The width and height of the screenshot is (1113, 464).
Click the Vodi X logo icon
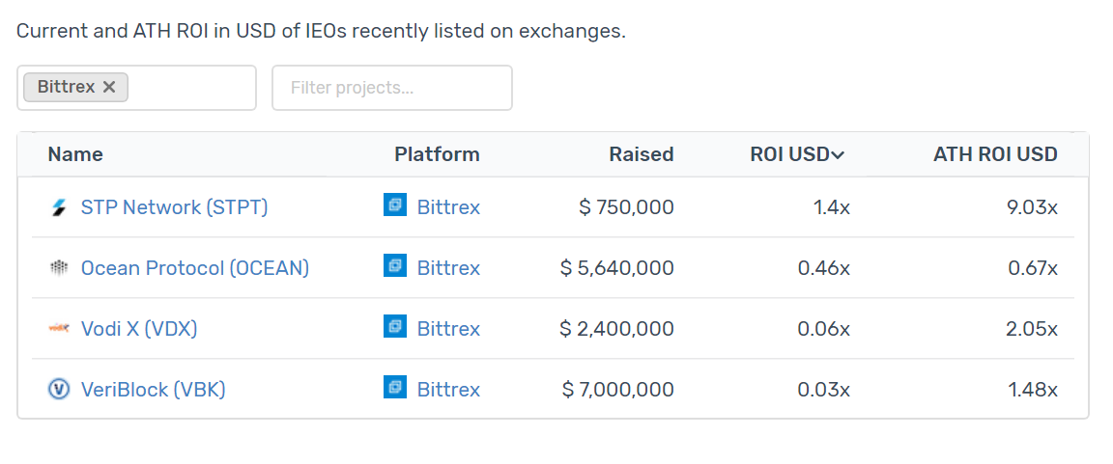(x=59, y=329)
